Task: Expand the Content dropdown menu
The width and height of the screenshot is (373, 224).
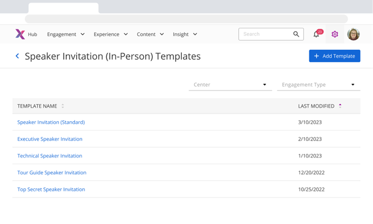Action: point(150,34)
